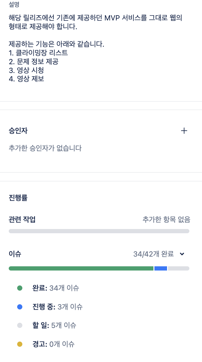Click the plus icon to add an approver
The height and width of the screenshot is (362, 202).
click(x=184, y=131)
